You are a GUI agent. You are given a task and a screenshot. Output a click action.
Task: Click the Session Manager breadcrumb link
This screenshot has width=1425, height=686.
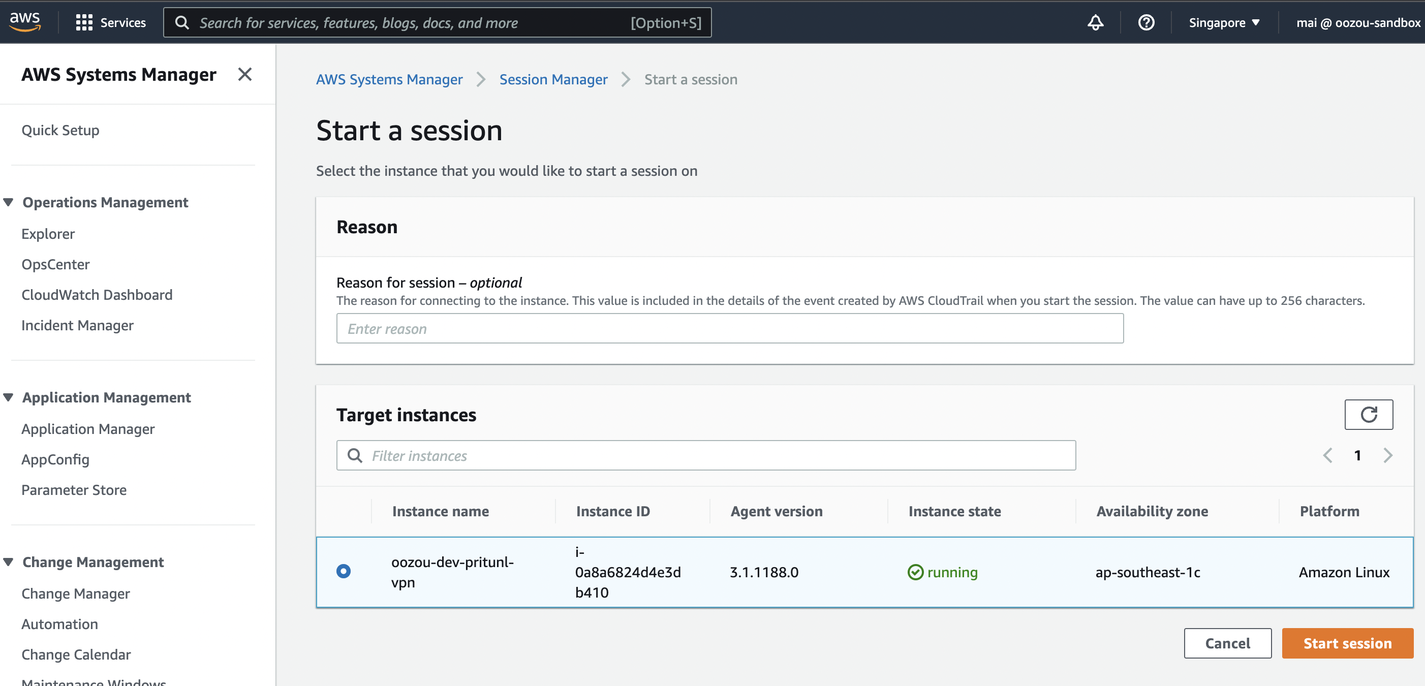point(553,80)
